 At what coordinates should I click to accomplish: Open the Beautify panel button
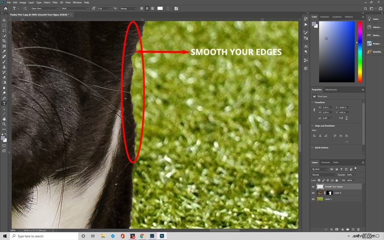click(x=374, y=52)
